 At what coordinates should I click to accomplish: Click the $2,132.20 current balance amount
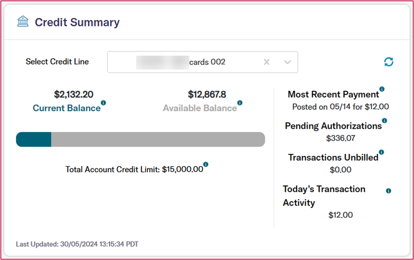pyautogui.click(x=74, y=94)
